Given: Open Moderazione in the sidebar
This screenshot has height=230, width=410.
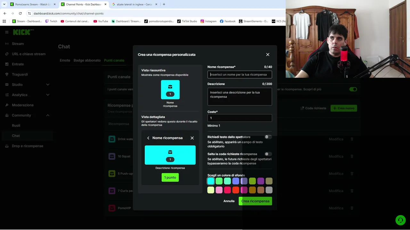Looking at the screenshot, I should tap(23, 105).
